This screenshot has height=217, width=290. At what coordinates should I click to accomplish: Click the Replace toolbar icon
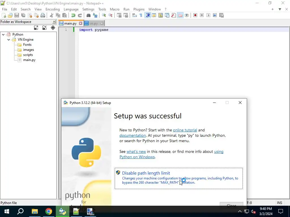pos(95,15)
